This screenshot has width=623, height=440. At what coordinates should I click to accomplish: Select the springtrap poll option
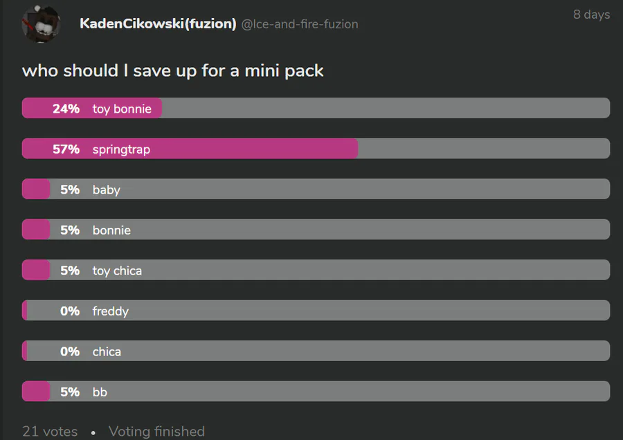(x=316, y=149)
